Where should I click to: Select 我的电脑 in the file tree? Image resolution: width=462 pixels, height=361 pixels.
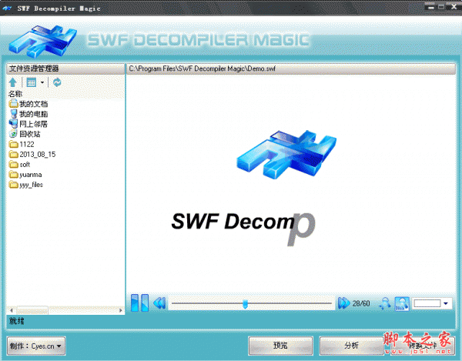tap(28, 114)
